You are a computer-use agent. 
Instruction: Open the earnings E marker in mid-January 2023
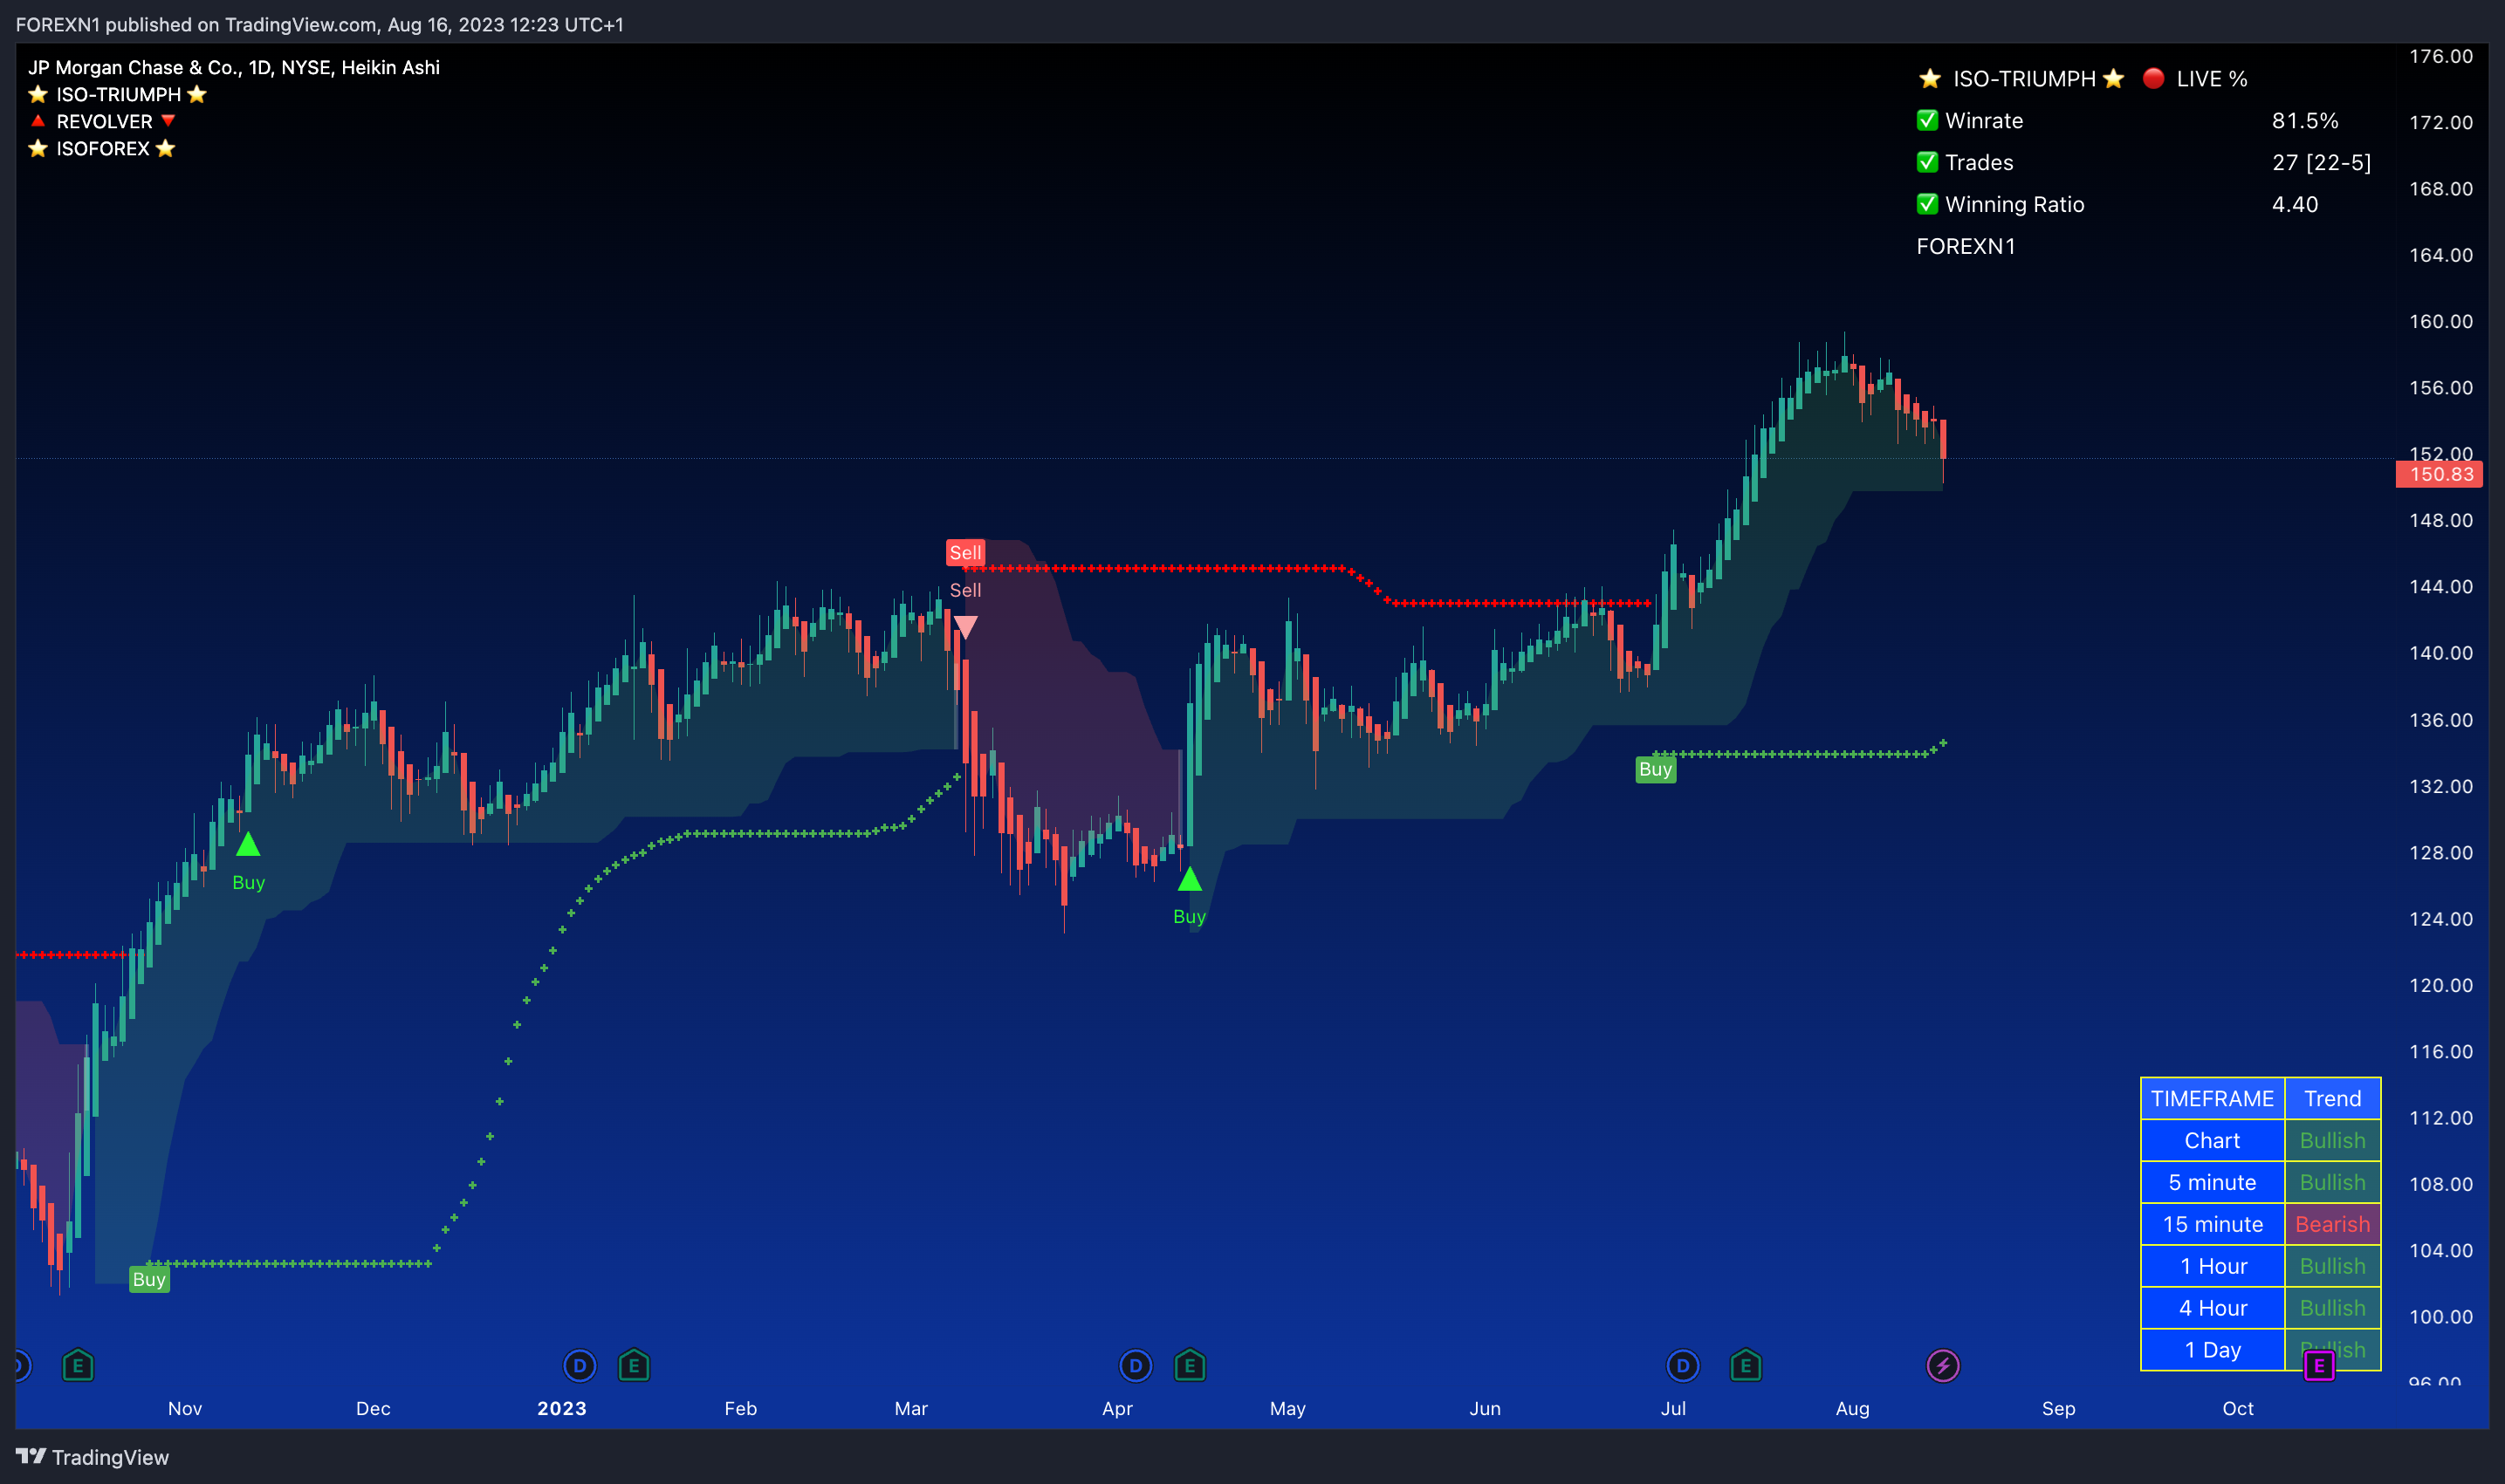[635, 1365]
